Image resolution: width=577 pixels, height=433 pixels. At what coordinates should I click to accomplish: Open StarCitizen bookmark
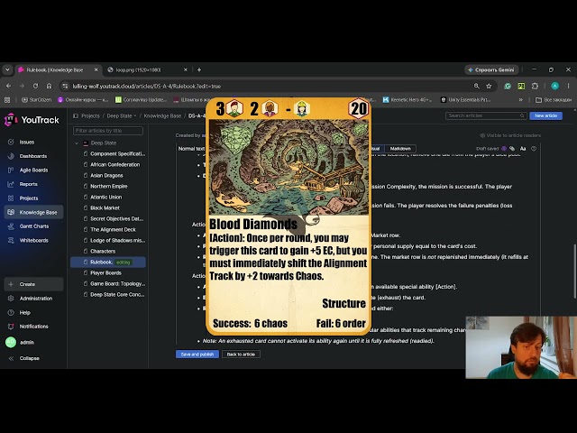(x=36, y=100)
